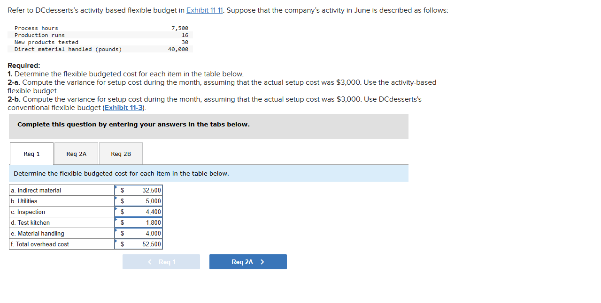Viewport: 601px width, 303px height.
Task: Select the Req 1 tab
Action: click(x=31, y=154)
